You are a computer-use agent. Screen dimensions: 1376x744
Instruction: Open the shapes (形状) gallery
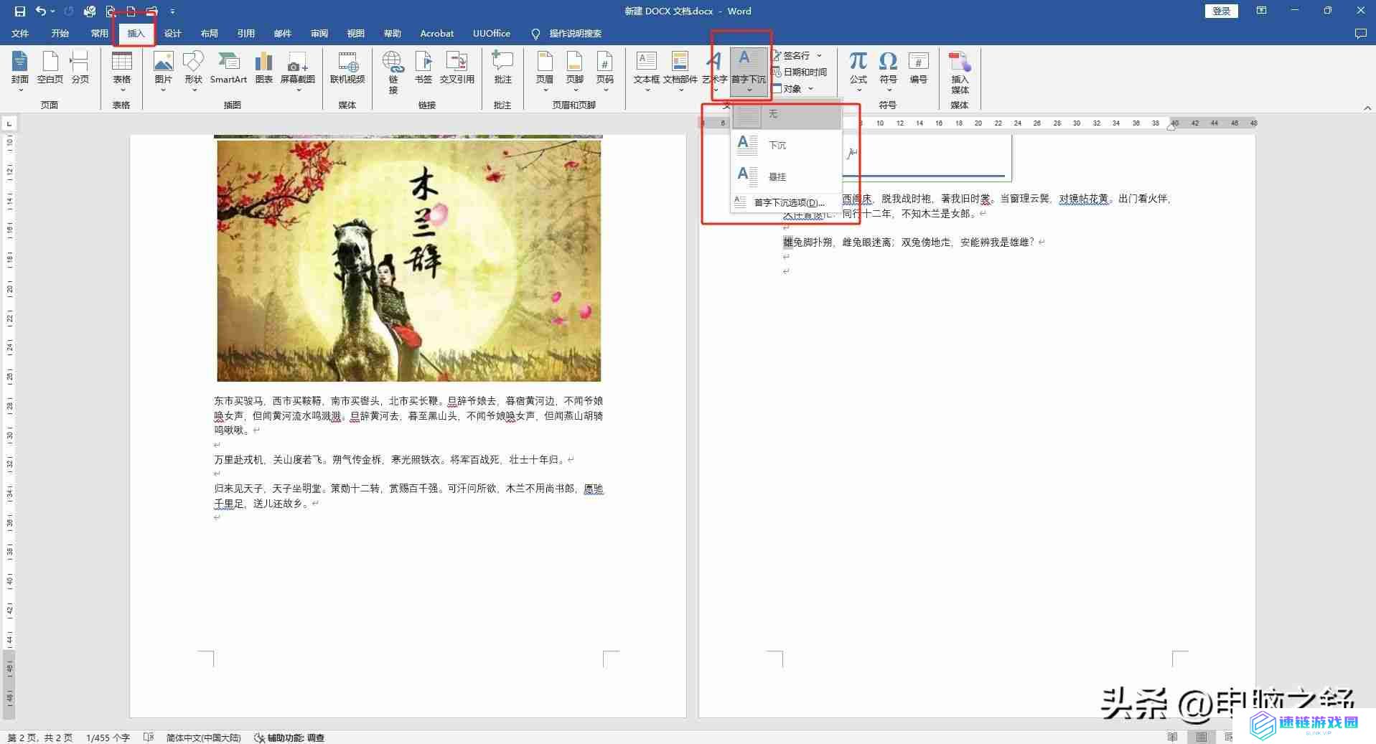[193, 72]
